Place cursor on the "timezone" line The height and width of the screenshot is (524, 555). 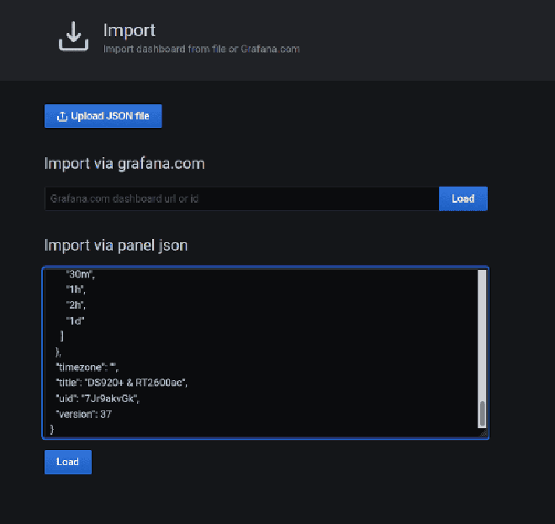pos(87,368)
